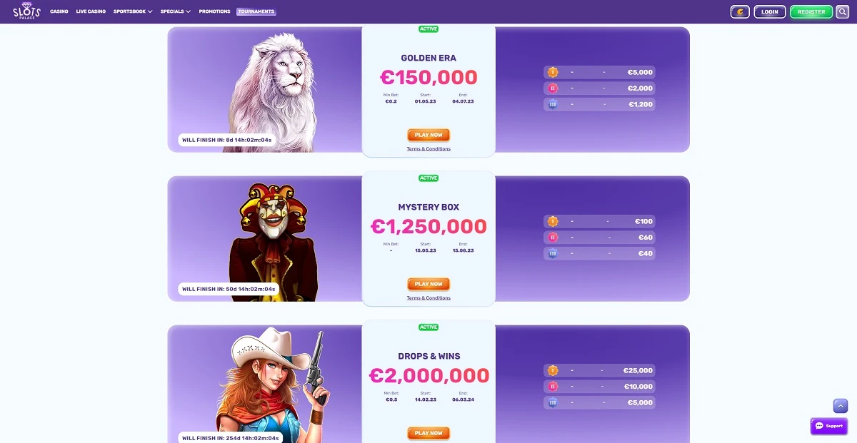Select the Tournaments tab
857x443 pixels.
pos(256,11)
